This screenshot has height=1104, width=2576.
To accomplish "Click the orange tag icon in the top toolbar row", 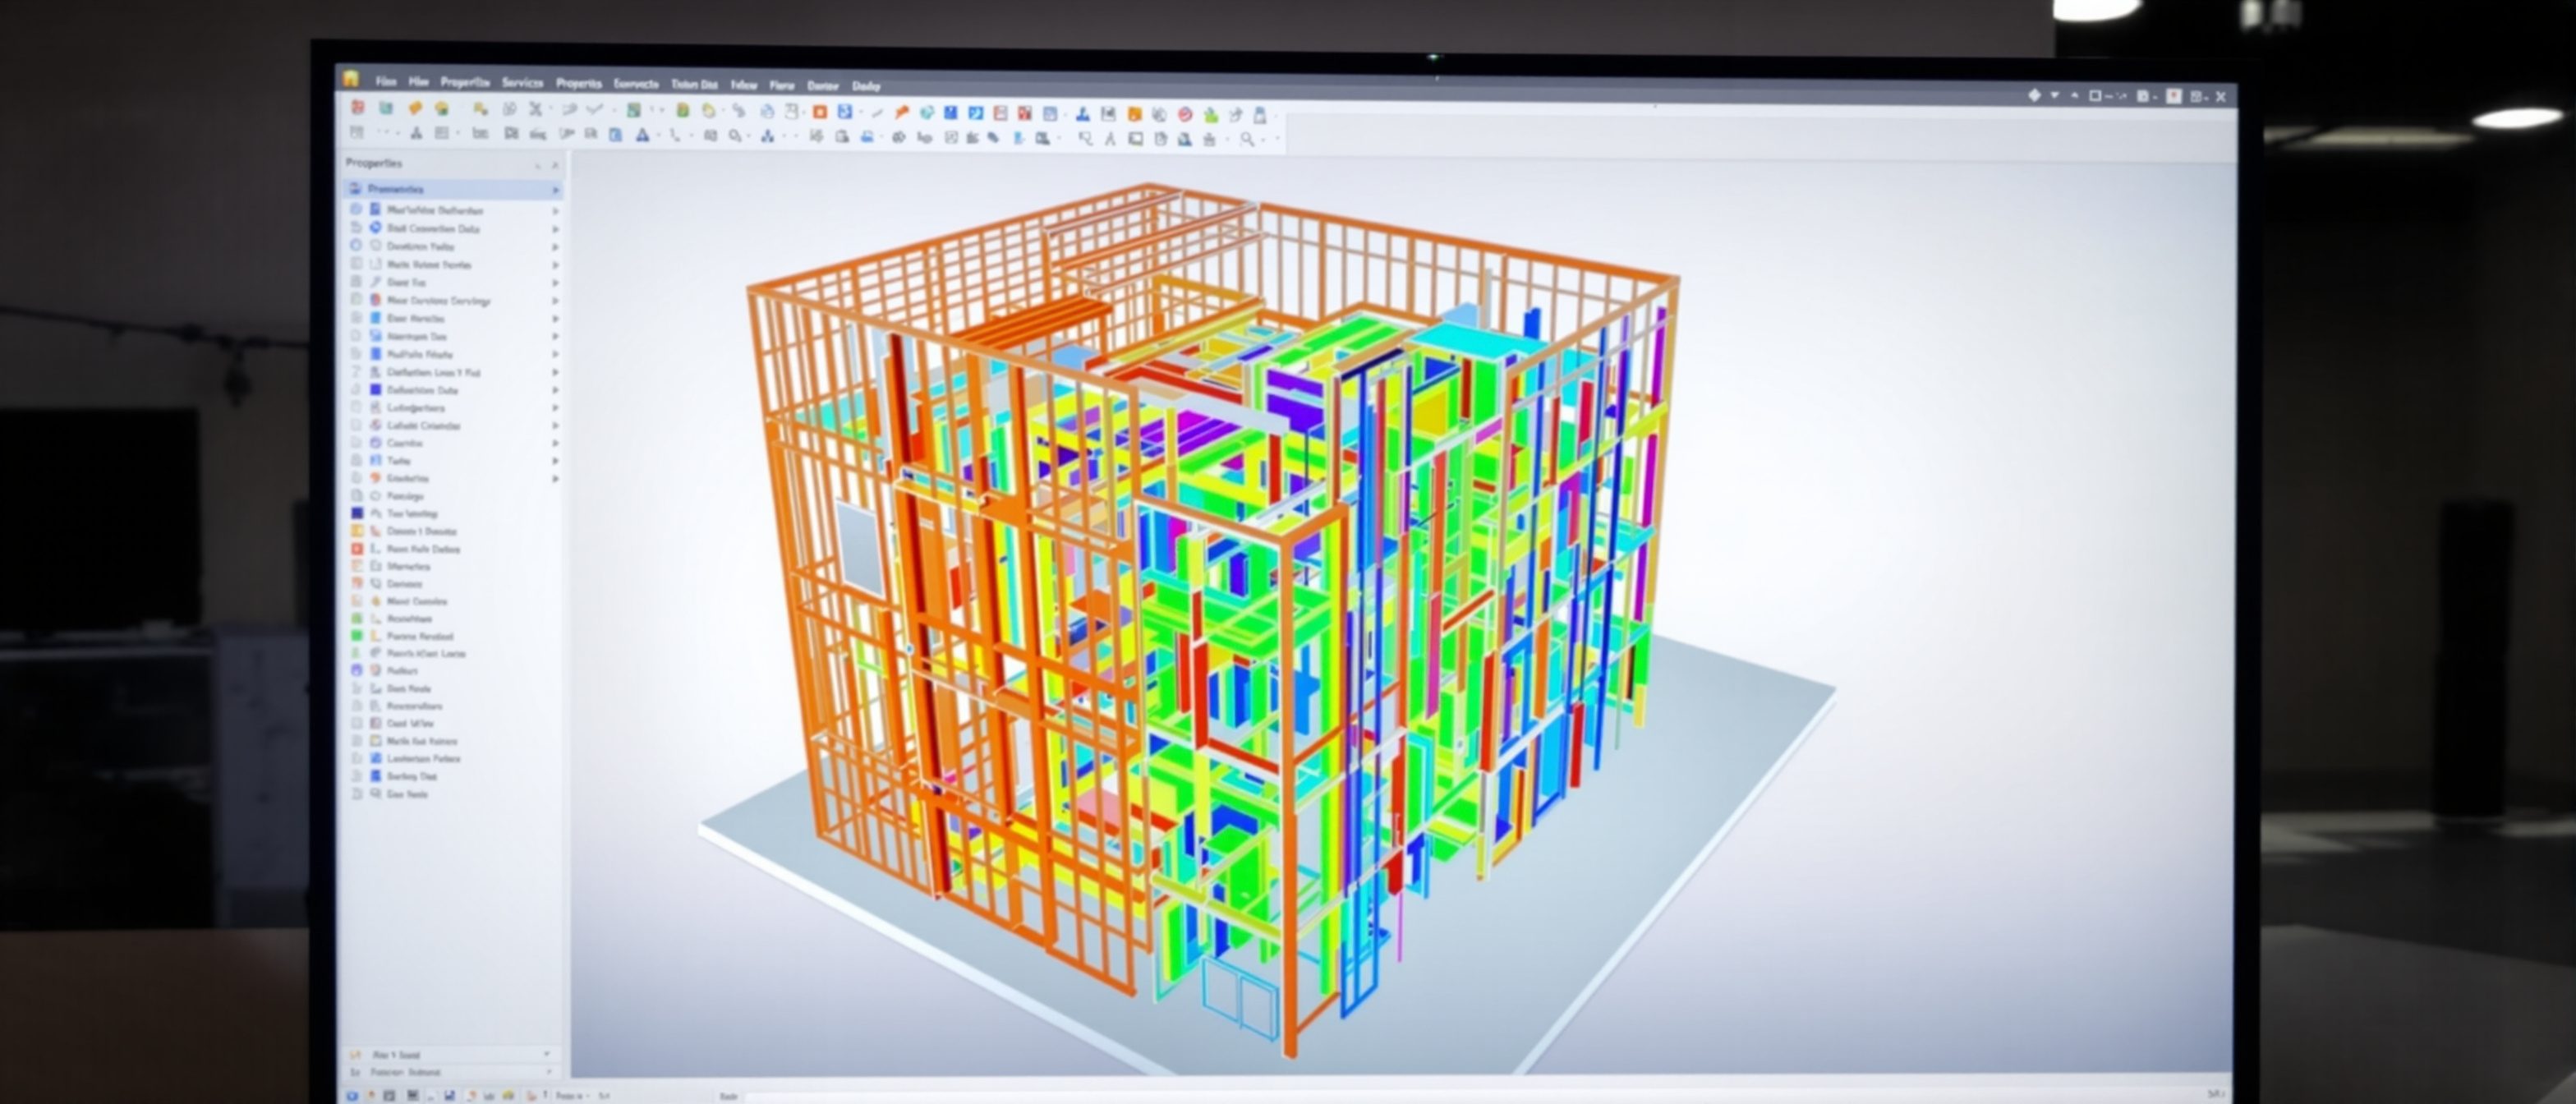I will click(x=416, y=108).
